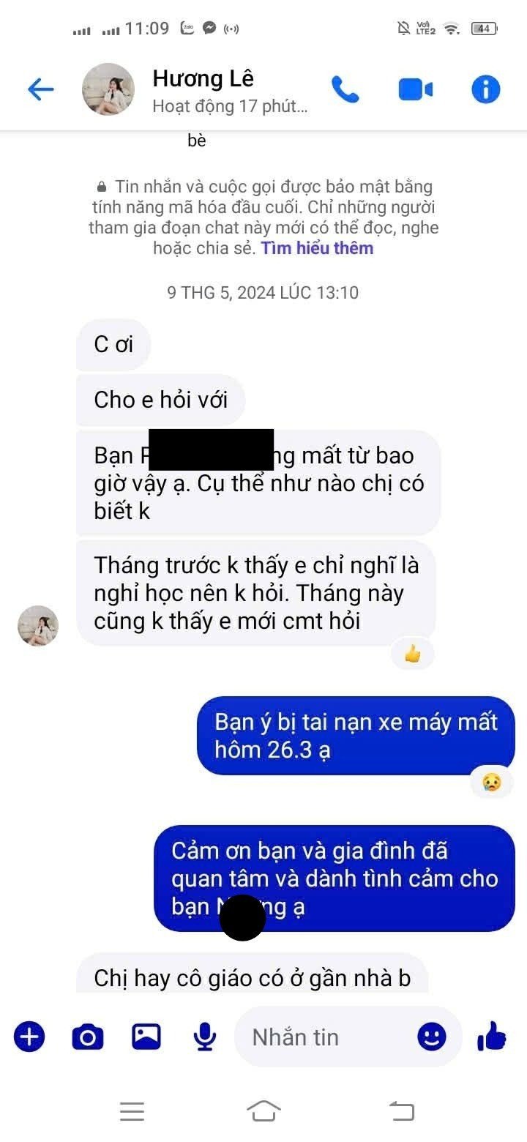This screenshot has width=527, height=1142.
Task: Select the message 'Cho e hỏi với'
Action: (x=161, y=400)
